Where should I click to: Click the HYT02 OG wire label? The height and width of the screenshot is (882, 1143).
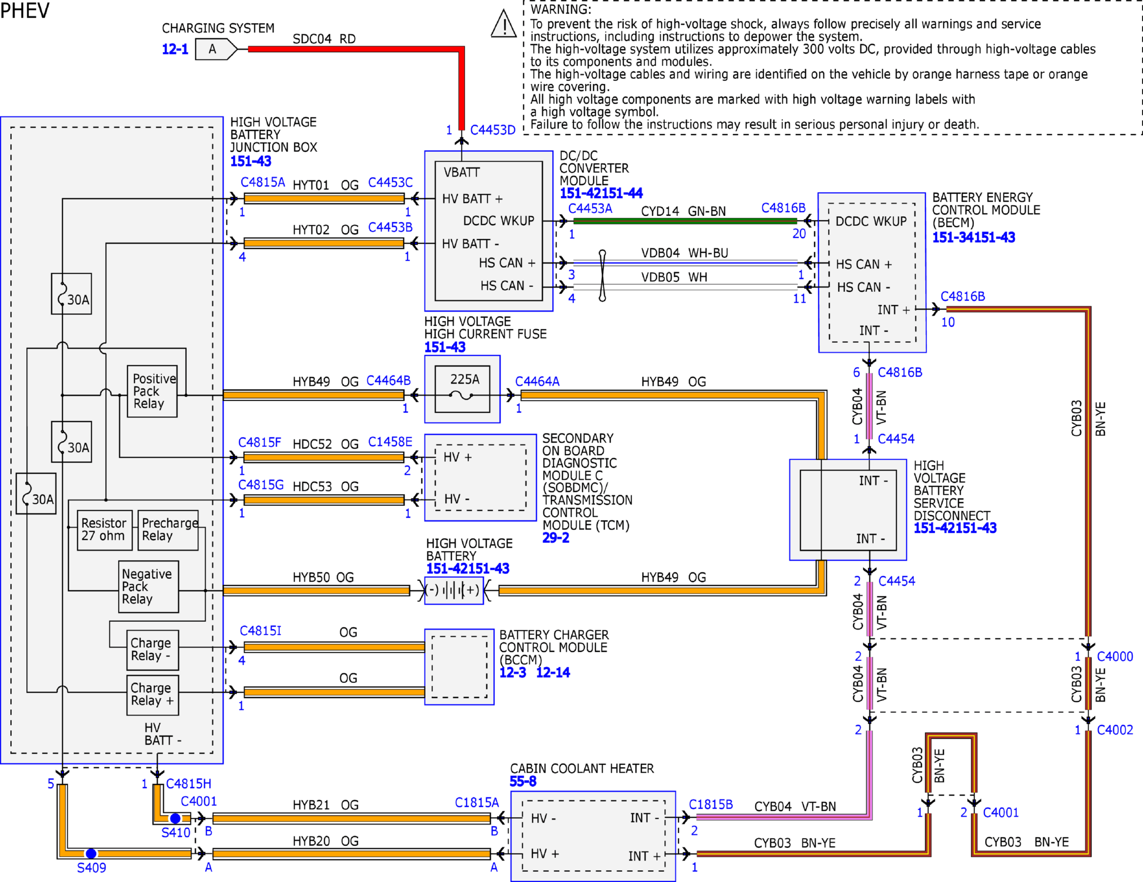326,230
